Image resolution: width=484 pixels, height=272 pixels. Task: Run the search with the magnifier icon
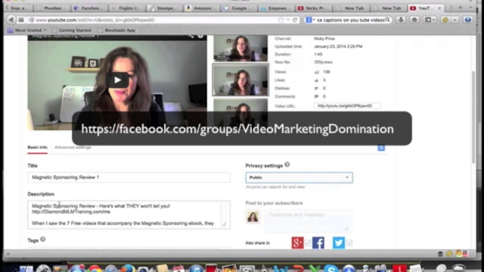click(x=388, y=20)
